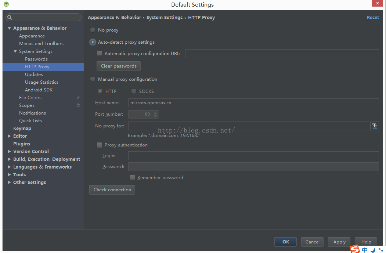The width and height of the screenshot is (386, 253).
Task: Click the Android Studio window icon
Action: [x=6, y=4]
